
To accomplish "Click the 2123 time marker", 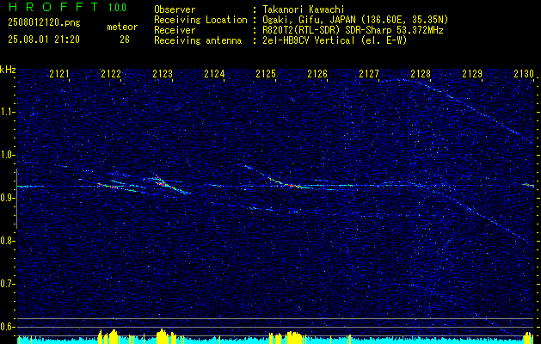I will [163, 74].
